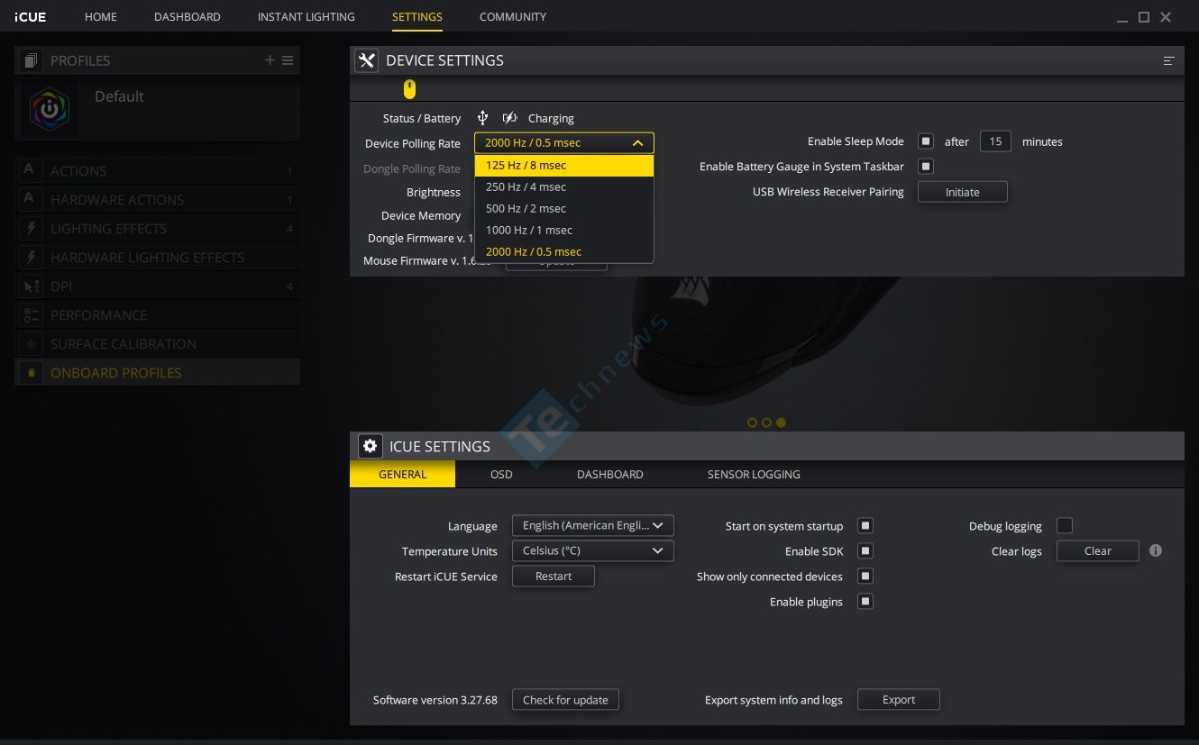Toggle Start on system startup checkbox

865,525
